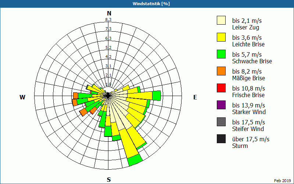Click the '3,1' ring scale value
Screen dimensions: 294x184
(108, 66)
